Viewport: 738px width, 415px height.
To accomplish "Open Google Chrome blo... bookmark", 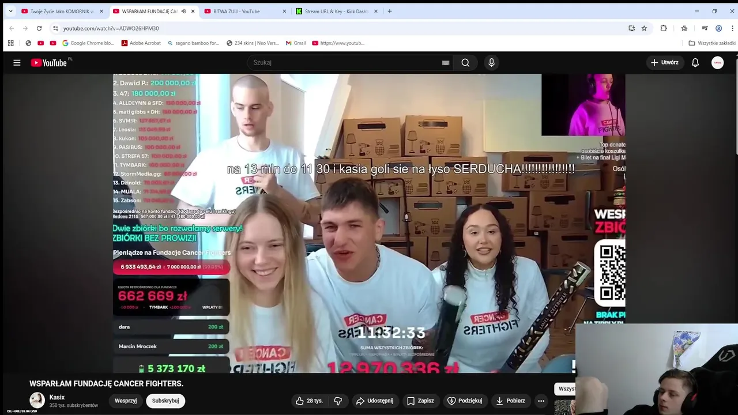I will pos(88,43).
